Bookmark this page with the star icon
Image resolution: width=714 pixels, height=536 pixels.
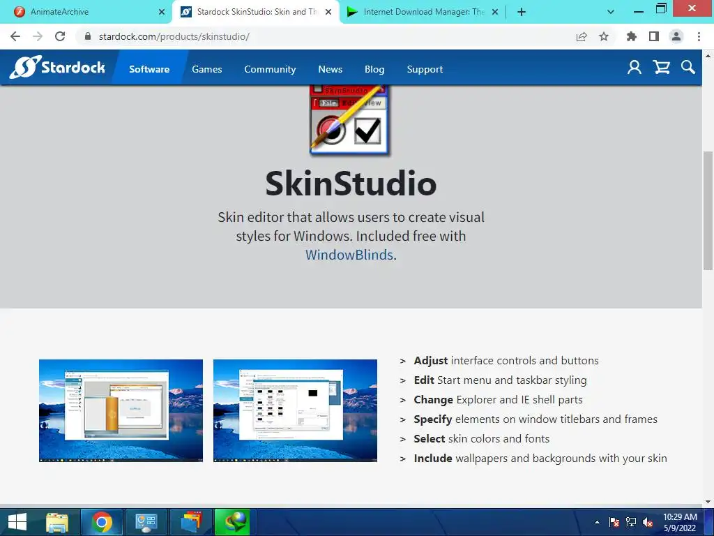[x=604, y=36]
